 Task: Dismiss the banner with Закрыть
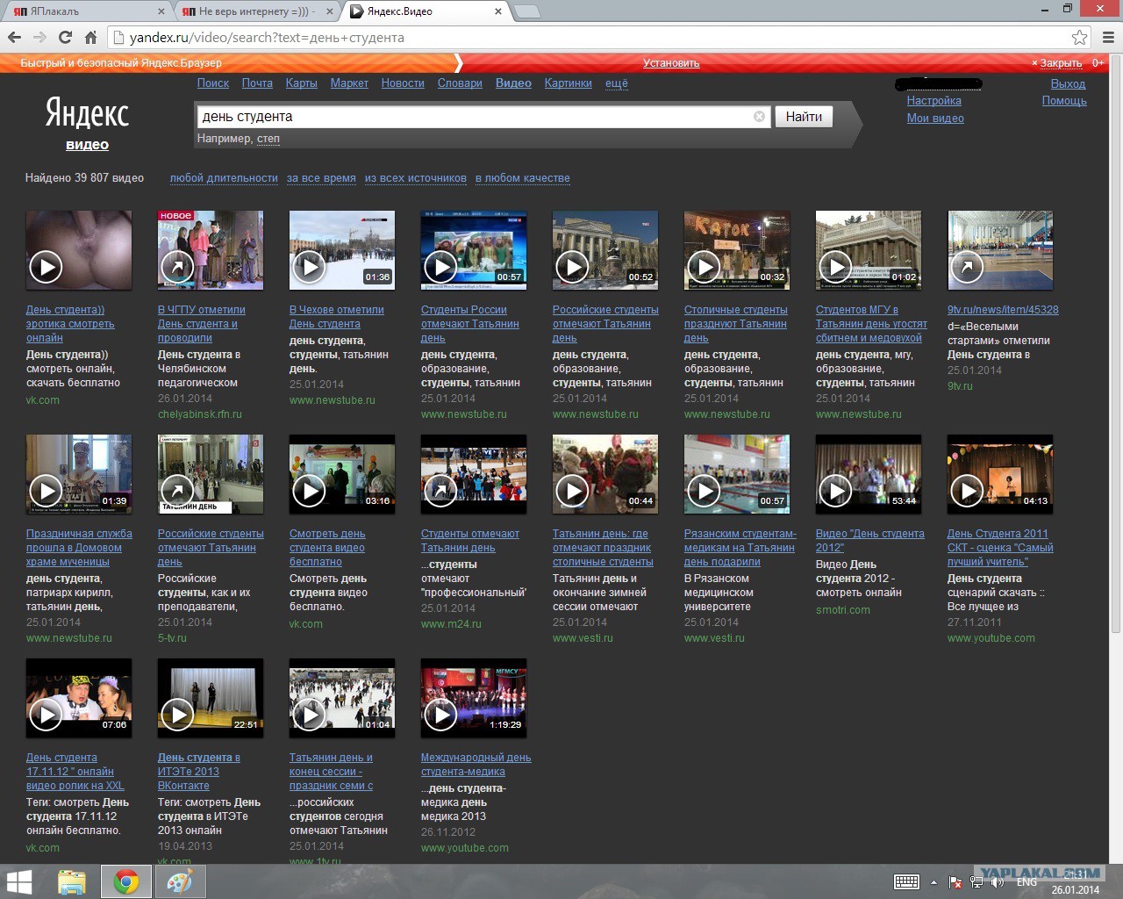pyautogui.click(x=1061, y=63)
